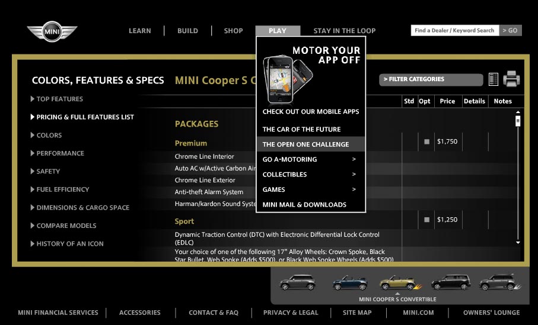The image size is (538, 325).
Task: Open the Games submenu
Action: [x=310, y=189]
